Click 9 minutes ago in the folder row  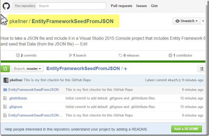click(192, 90)
